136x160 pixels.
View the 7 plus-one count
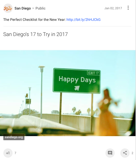[15, 153]
